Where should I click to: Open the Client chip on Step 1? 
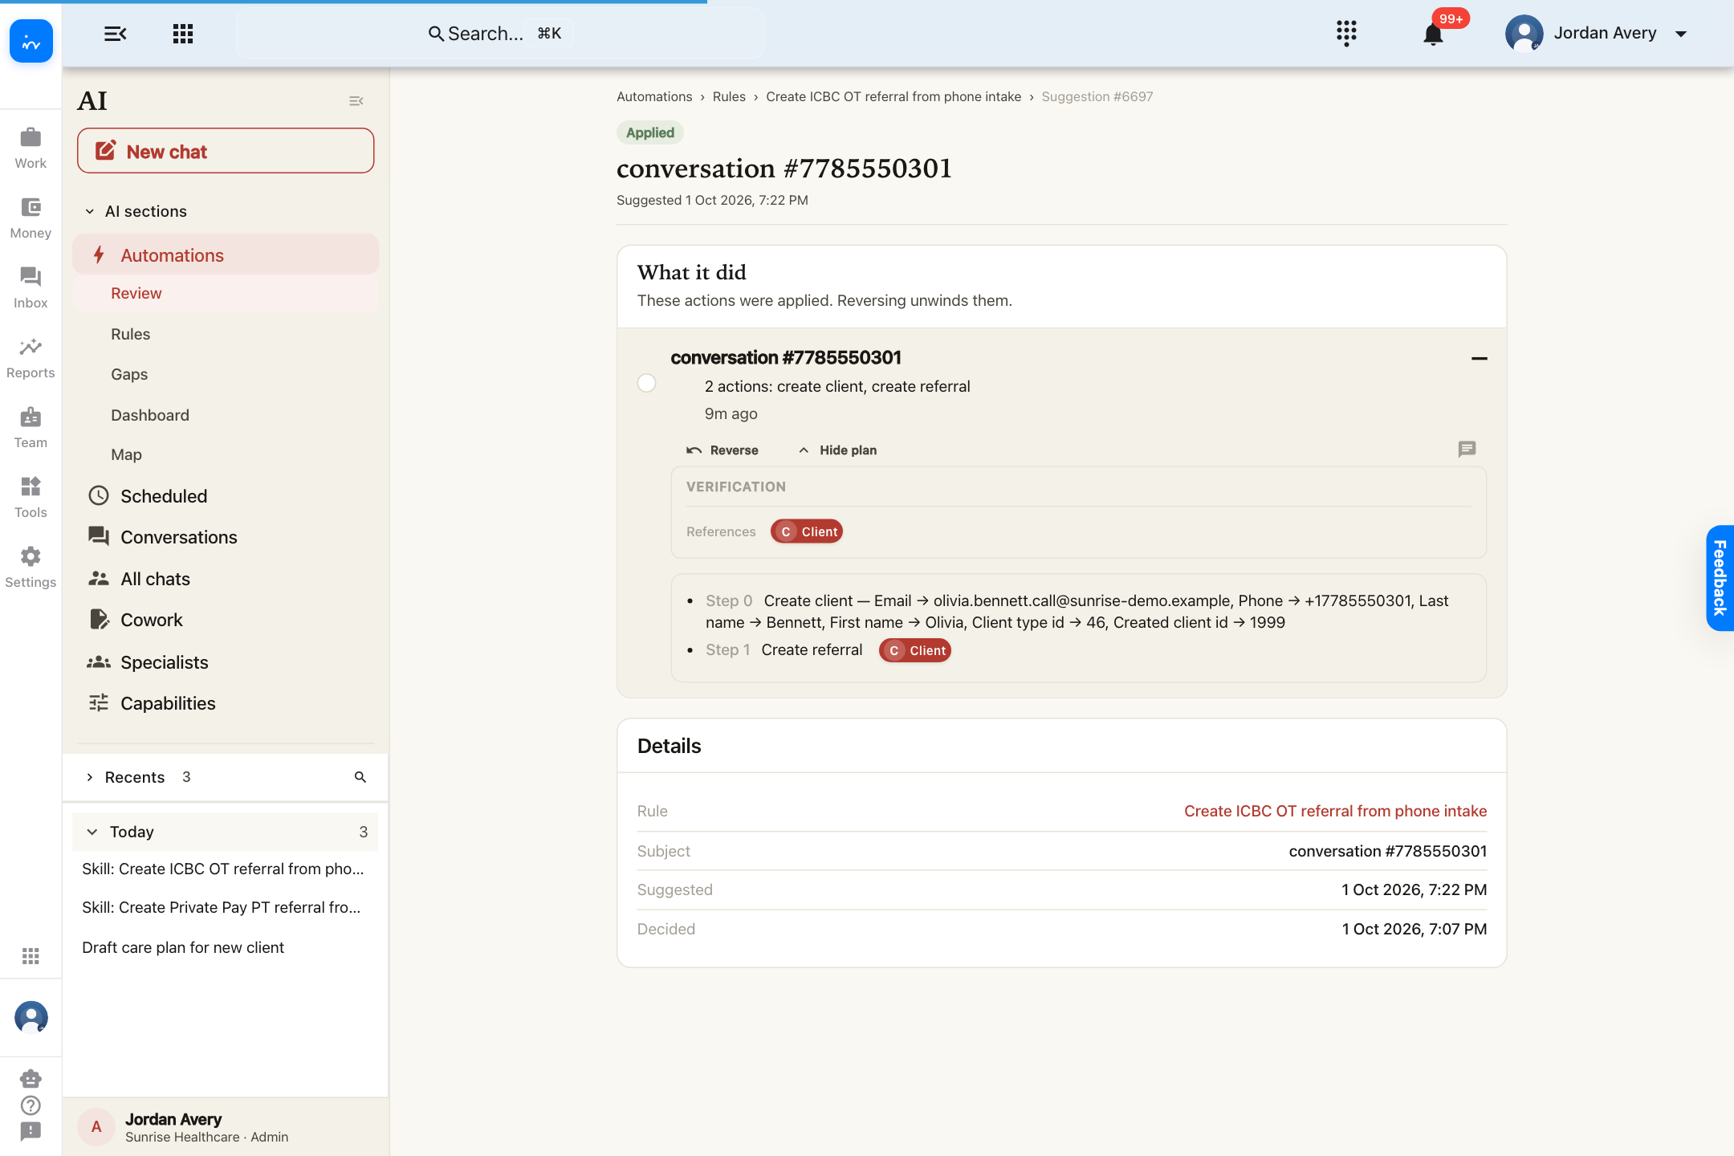click(915, 650)
